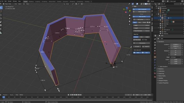Click the Delete object(s) button

coord(141,12)
